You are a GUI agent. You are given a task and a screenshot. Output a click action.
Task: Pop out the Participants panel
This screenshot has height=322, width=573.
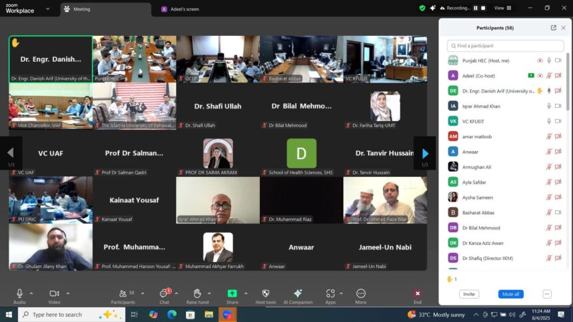[x=553, y=28]
